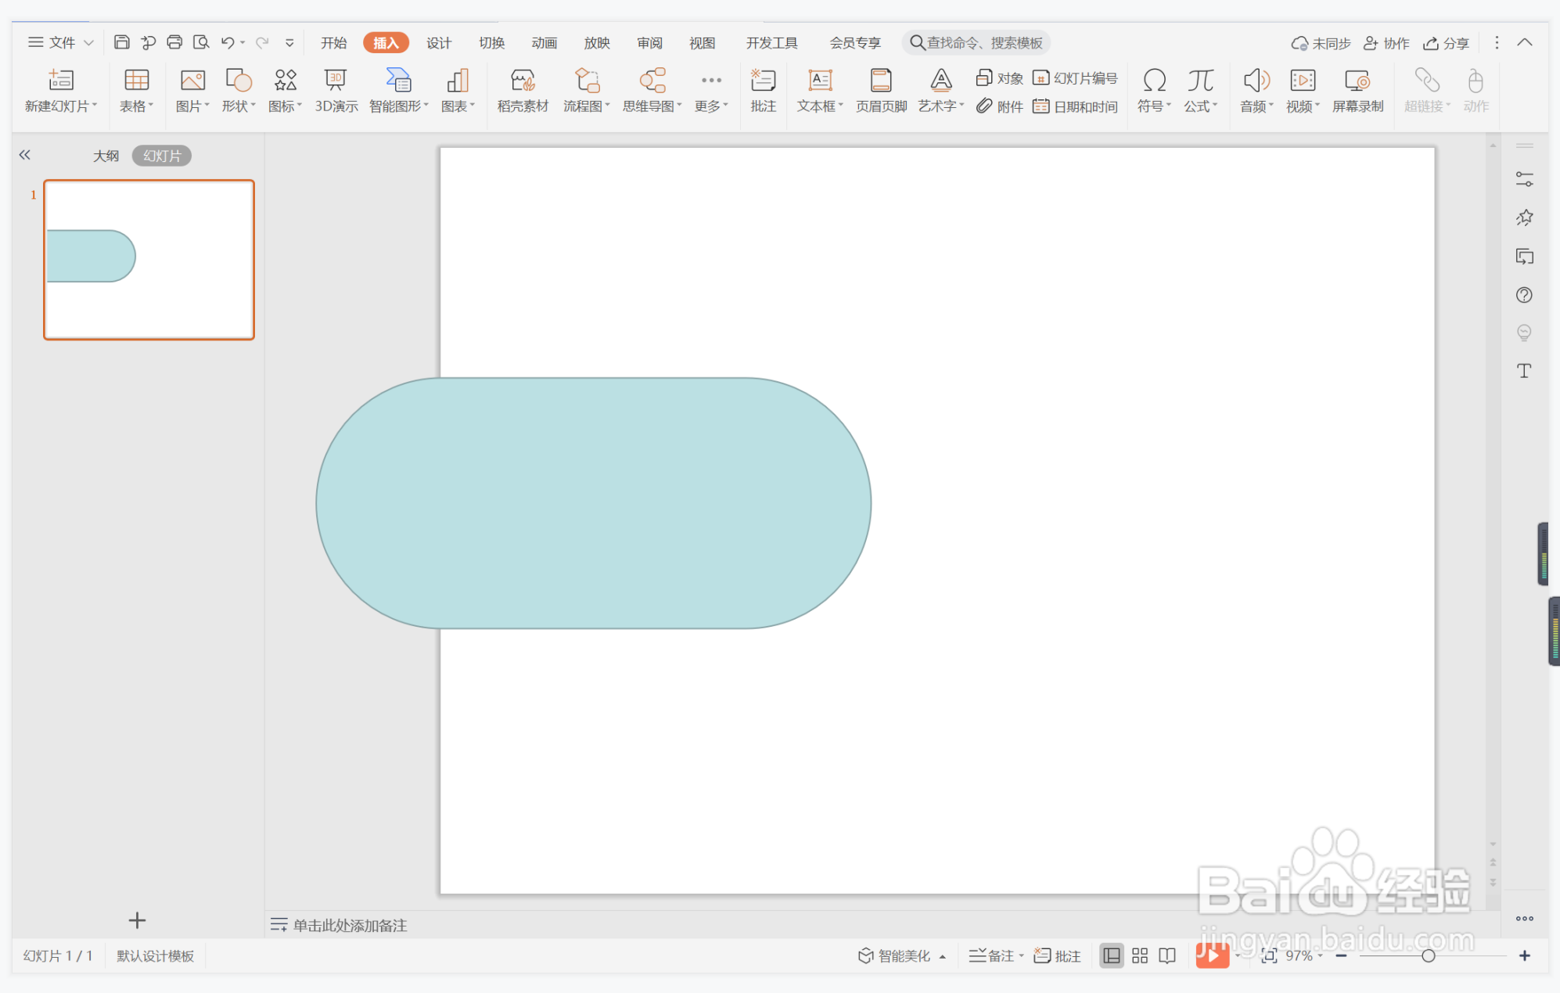Expand the 形状 shapes dropdown
1560x993 pixels.
pos(239,106)
